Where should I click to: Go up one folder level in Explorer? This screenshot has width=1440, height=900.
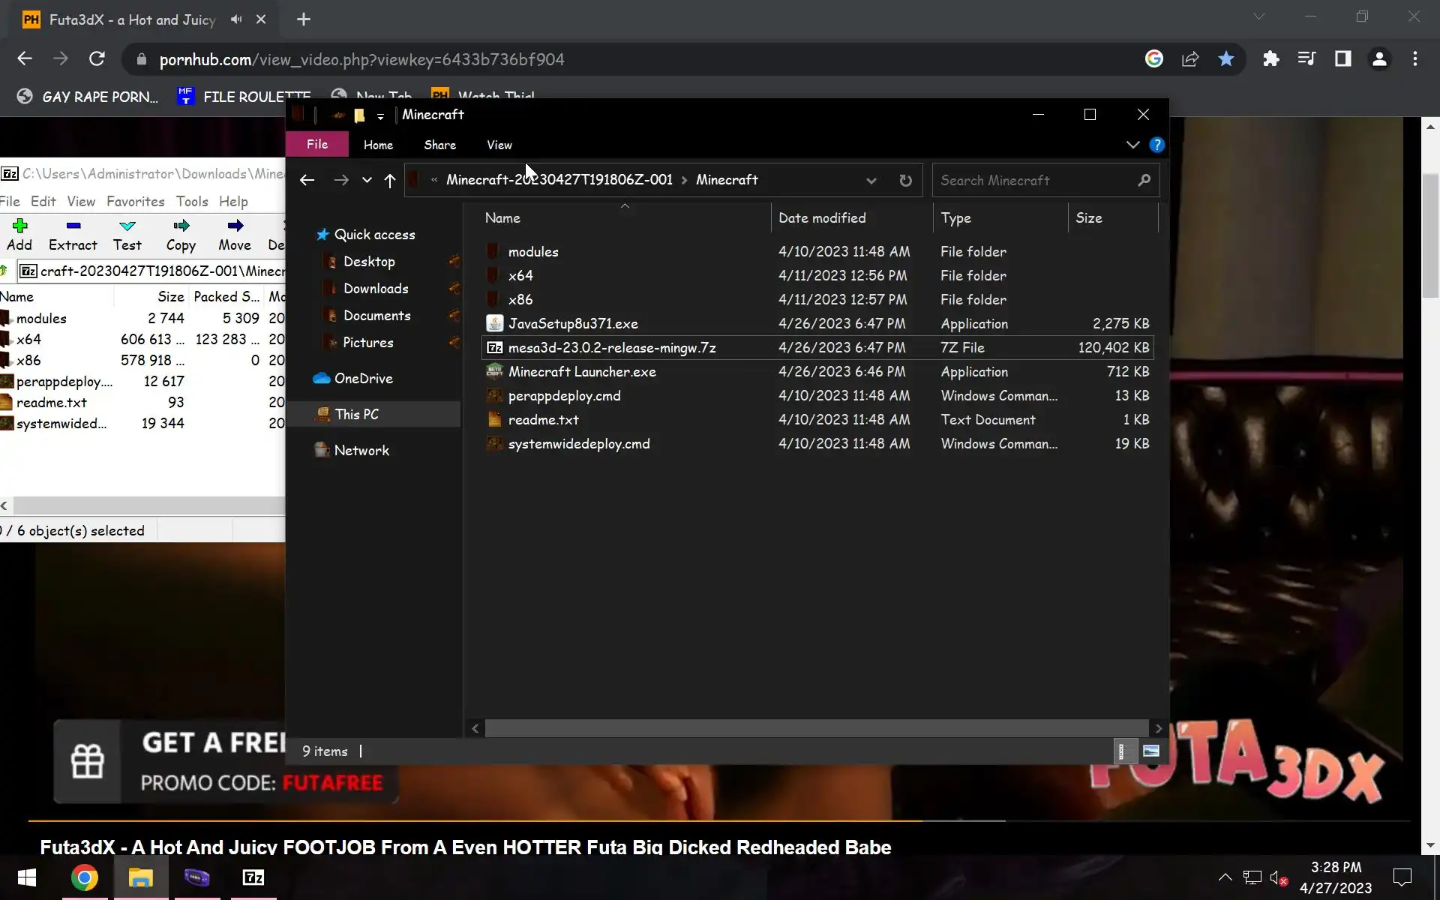pyautogui.click(x=390, y=181)
